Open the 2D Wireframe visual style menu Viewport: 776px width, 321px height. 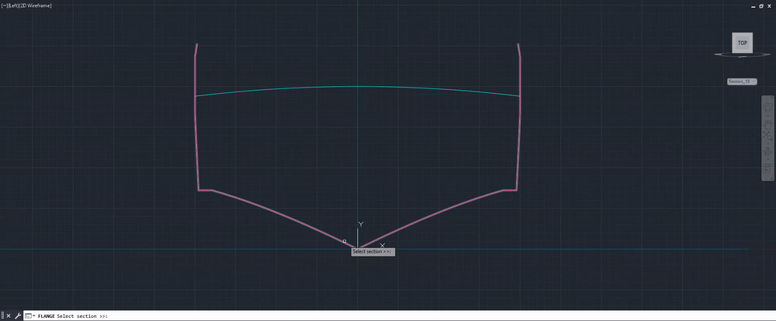click(35, 5)
